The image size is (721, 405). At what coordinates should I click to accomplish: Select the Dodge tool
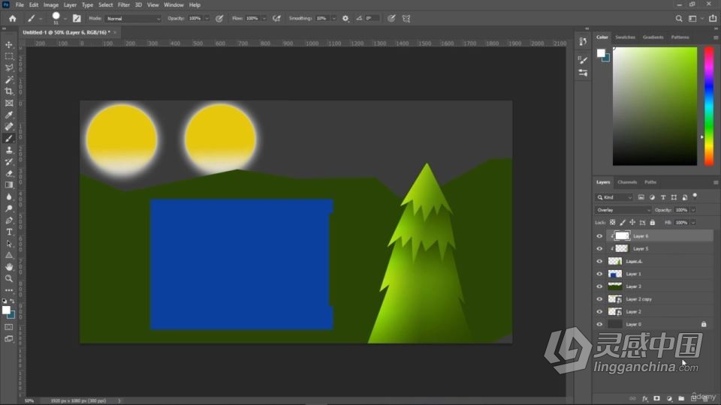(9, 208)
